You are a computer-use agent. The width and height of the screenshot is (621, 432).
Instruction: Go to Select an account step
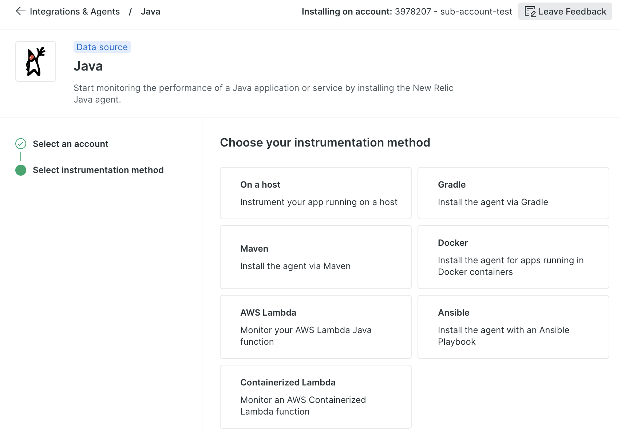(70, 144)
